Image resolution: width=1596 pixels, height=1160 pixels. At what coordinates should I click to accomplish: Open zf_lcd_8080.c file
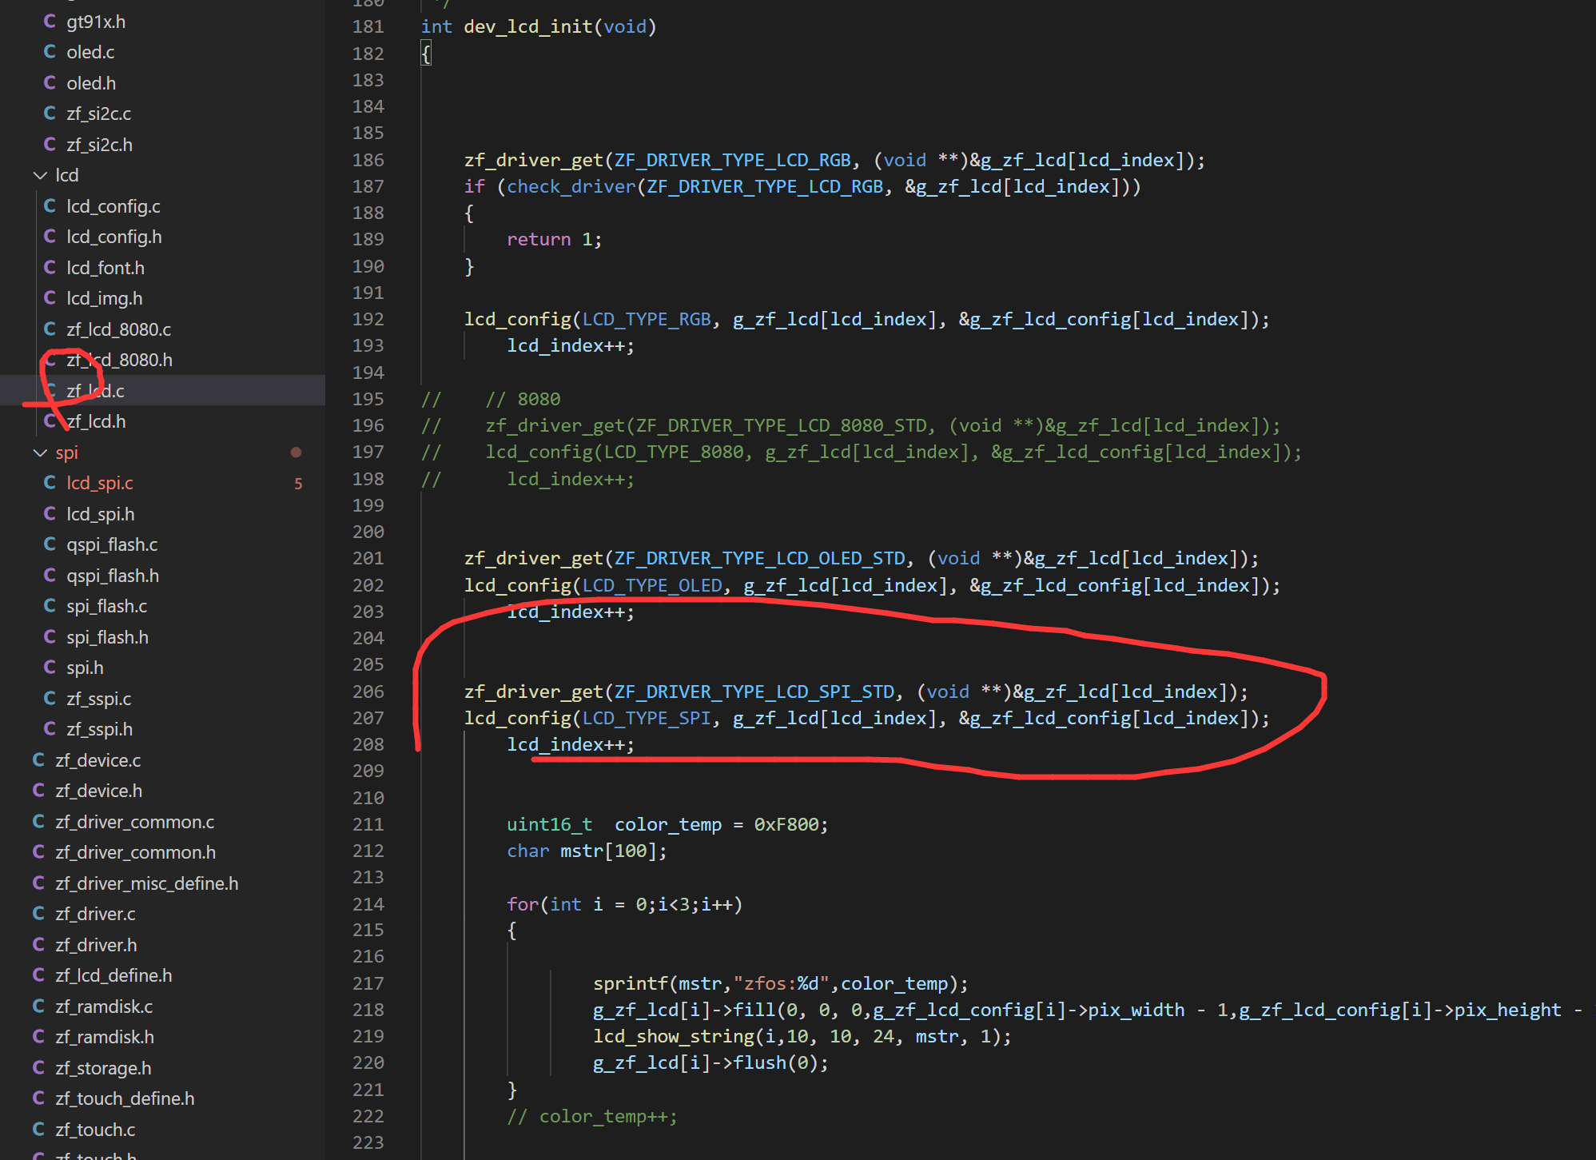118,329
